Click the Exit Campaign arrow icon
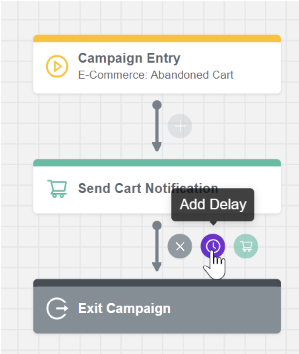 pyautogui.click(x=57, y=308)
